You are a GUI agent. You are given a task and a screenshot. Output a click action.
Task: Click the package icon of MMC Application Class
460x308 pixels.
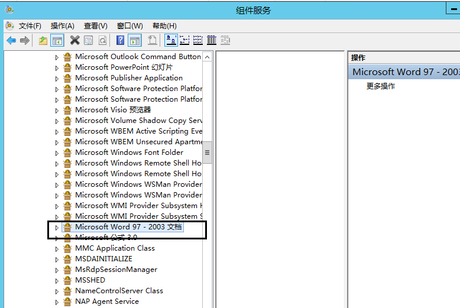point(67,248)
